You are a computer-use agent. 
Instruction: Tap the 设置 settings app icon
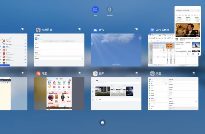click(152, 73)
